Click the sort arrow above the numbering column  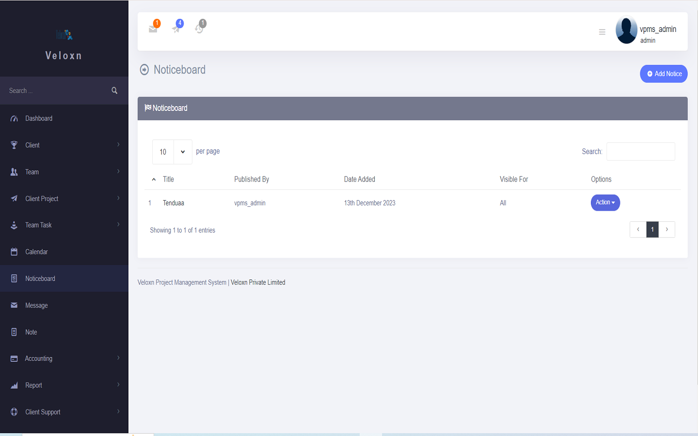[154, 179]
